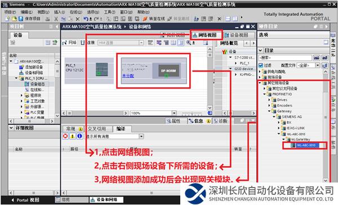This screenshot has height=205, width=338.
Task: Select the PLC_1 CPU 1212C device block
Action: click(89, 70)
